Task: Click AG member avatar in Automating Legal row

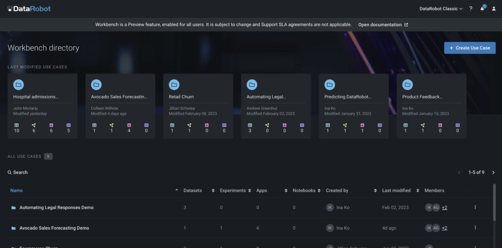Action: point(436,208)
